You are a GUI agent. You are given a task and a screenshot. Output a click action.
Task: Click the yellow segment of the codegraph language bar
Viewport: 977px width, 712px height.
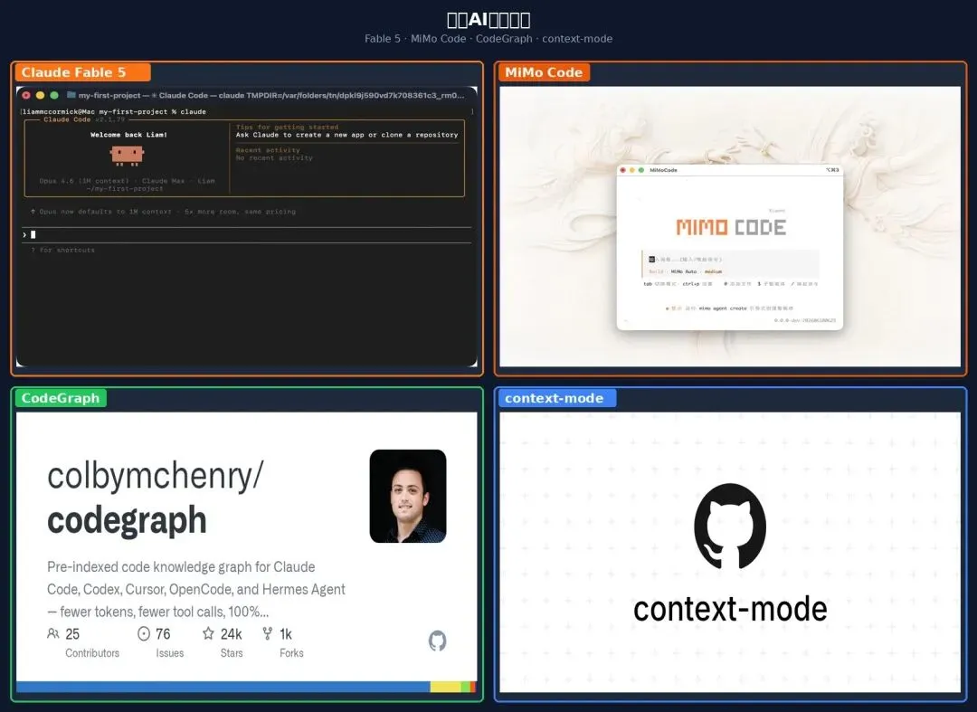[x=445, y=687]
